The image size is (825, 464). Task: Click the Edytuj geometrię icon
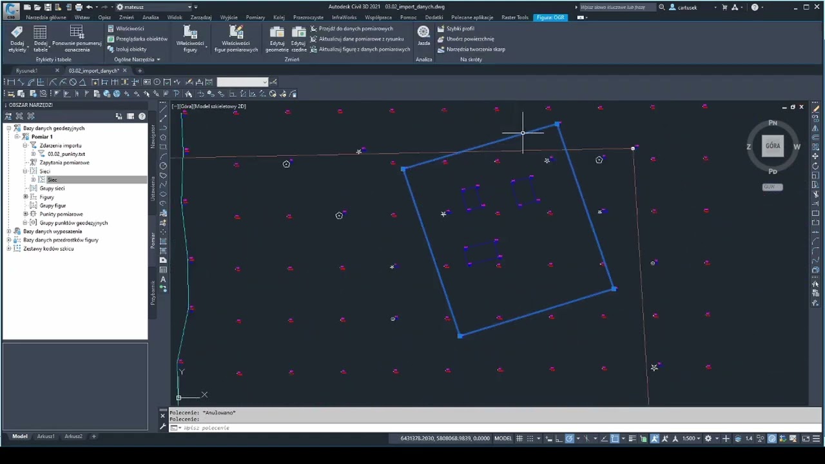click(x=277, y=34)
